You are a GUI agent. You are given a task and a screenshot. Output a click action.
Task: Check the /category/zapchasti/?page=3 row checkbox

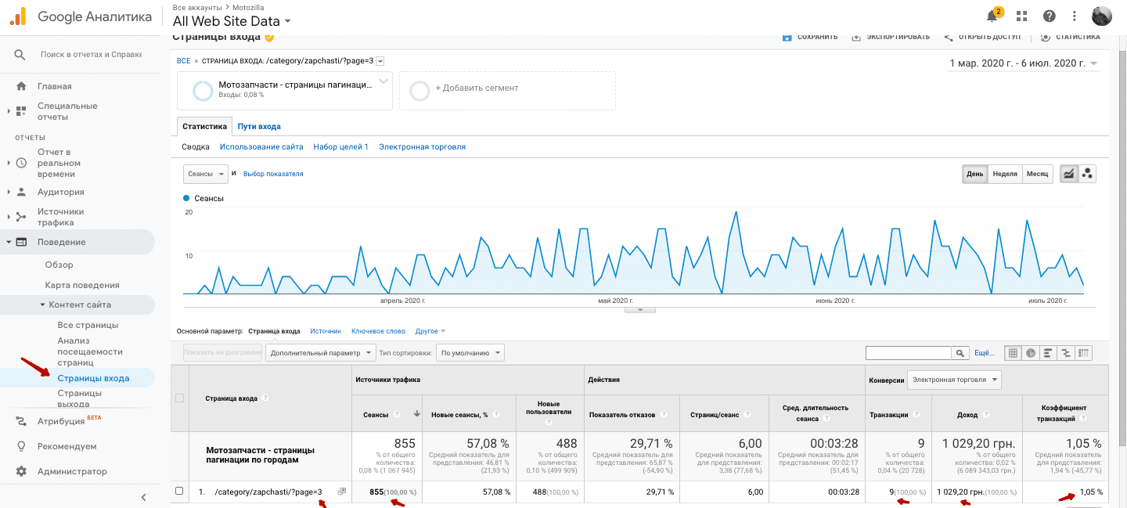click(x=179, y=492)
